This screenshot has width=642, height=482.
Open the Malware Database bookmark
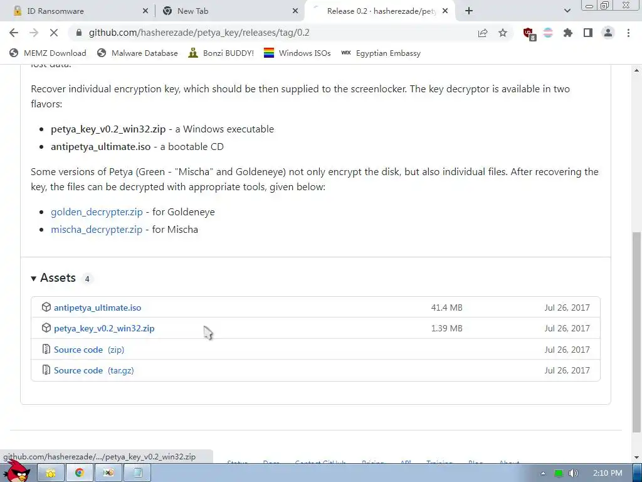tap(137, 53)
